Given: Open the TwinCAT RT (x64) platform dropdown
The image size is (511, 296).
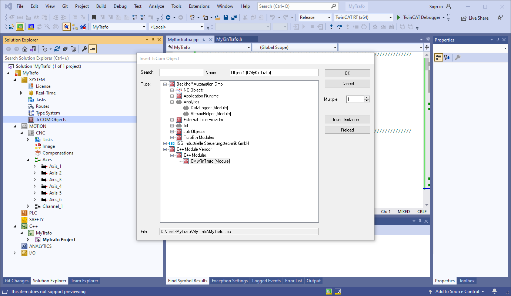Looking at the screenshot, I should point(363,17).
